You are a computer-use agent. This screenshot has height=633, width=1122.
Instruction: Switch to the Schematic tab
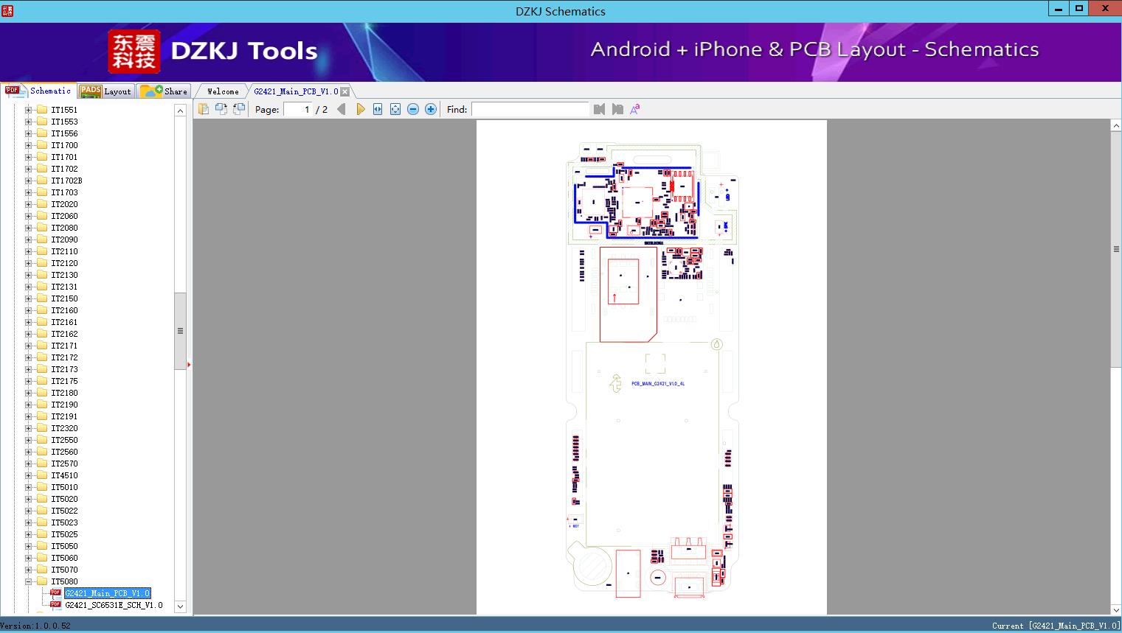coord(38,91)
